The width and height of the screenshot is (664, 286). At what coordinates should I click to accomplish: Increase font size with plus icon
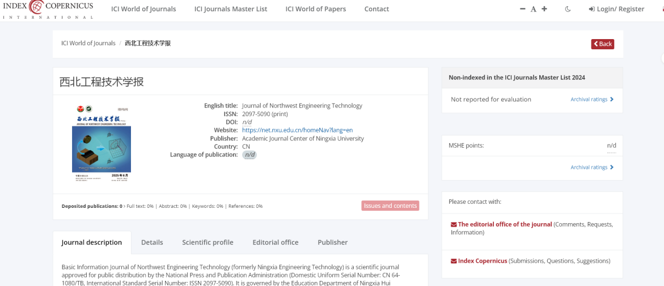pos(544,9)
